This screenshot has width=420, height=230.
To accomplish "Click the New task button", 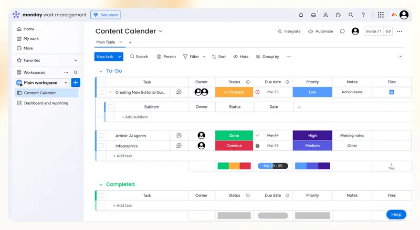I will pyautogui.click(x=105, y=57).
